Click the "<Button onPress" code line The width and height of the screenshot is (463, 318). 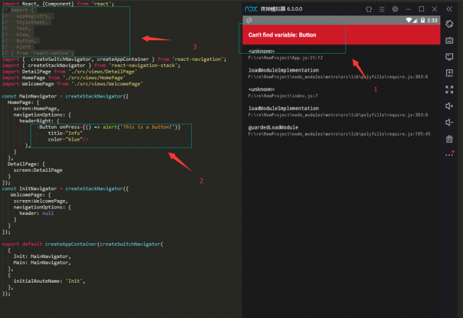point(108,127)
